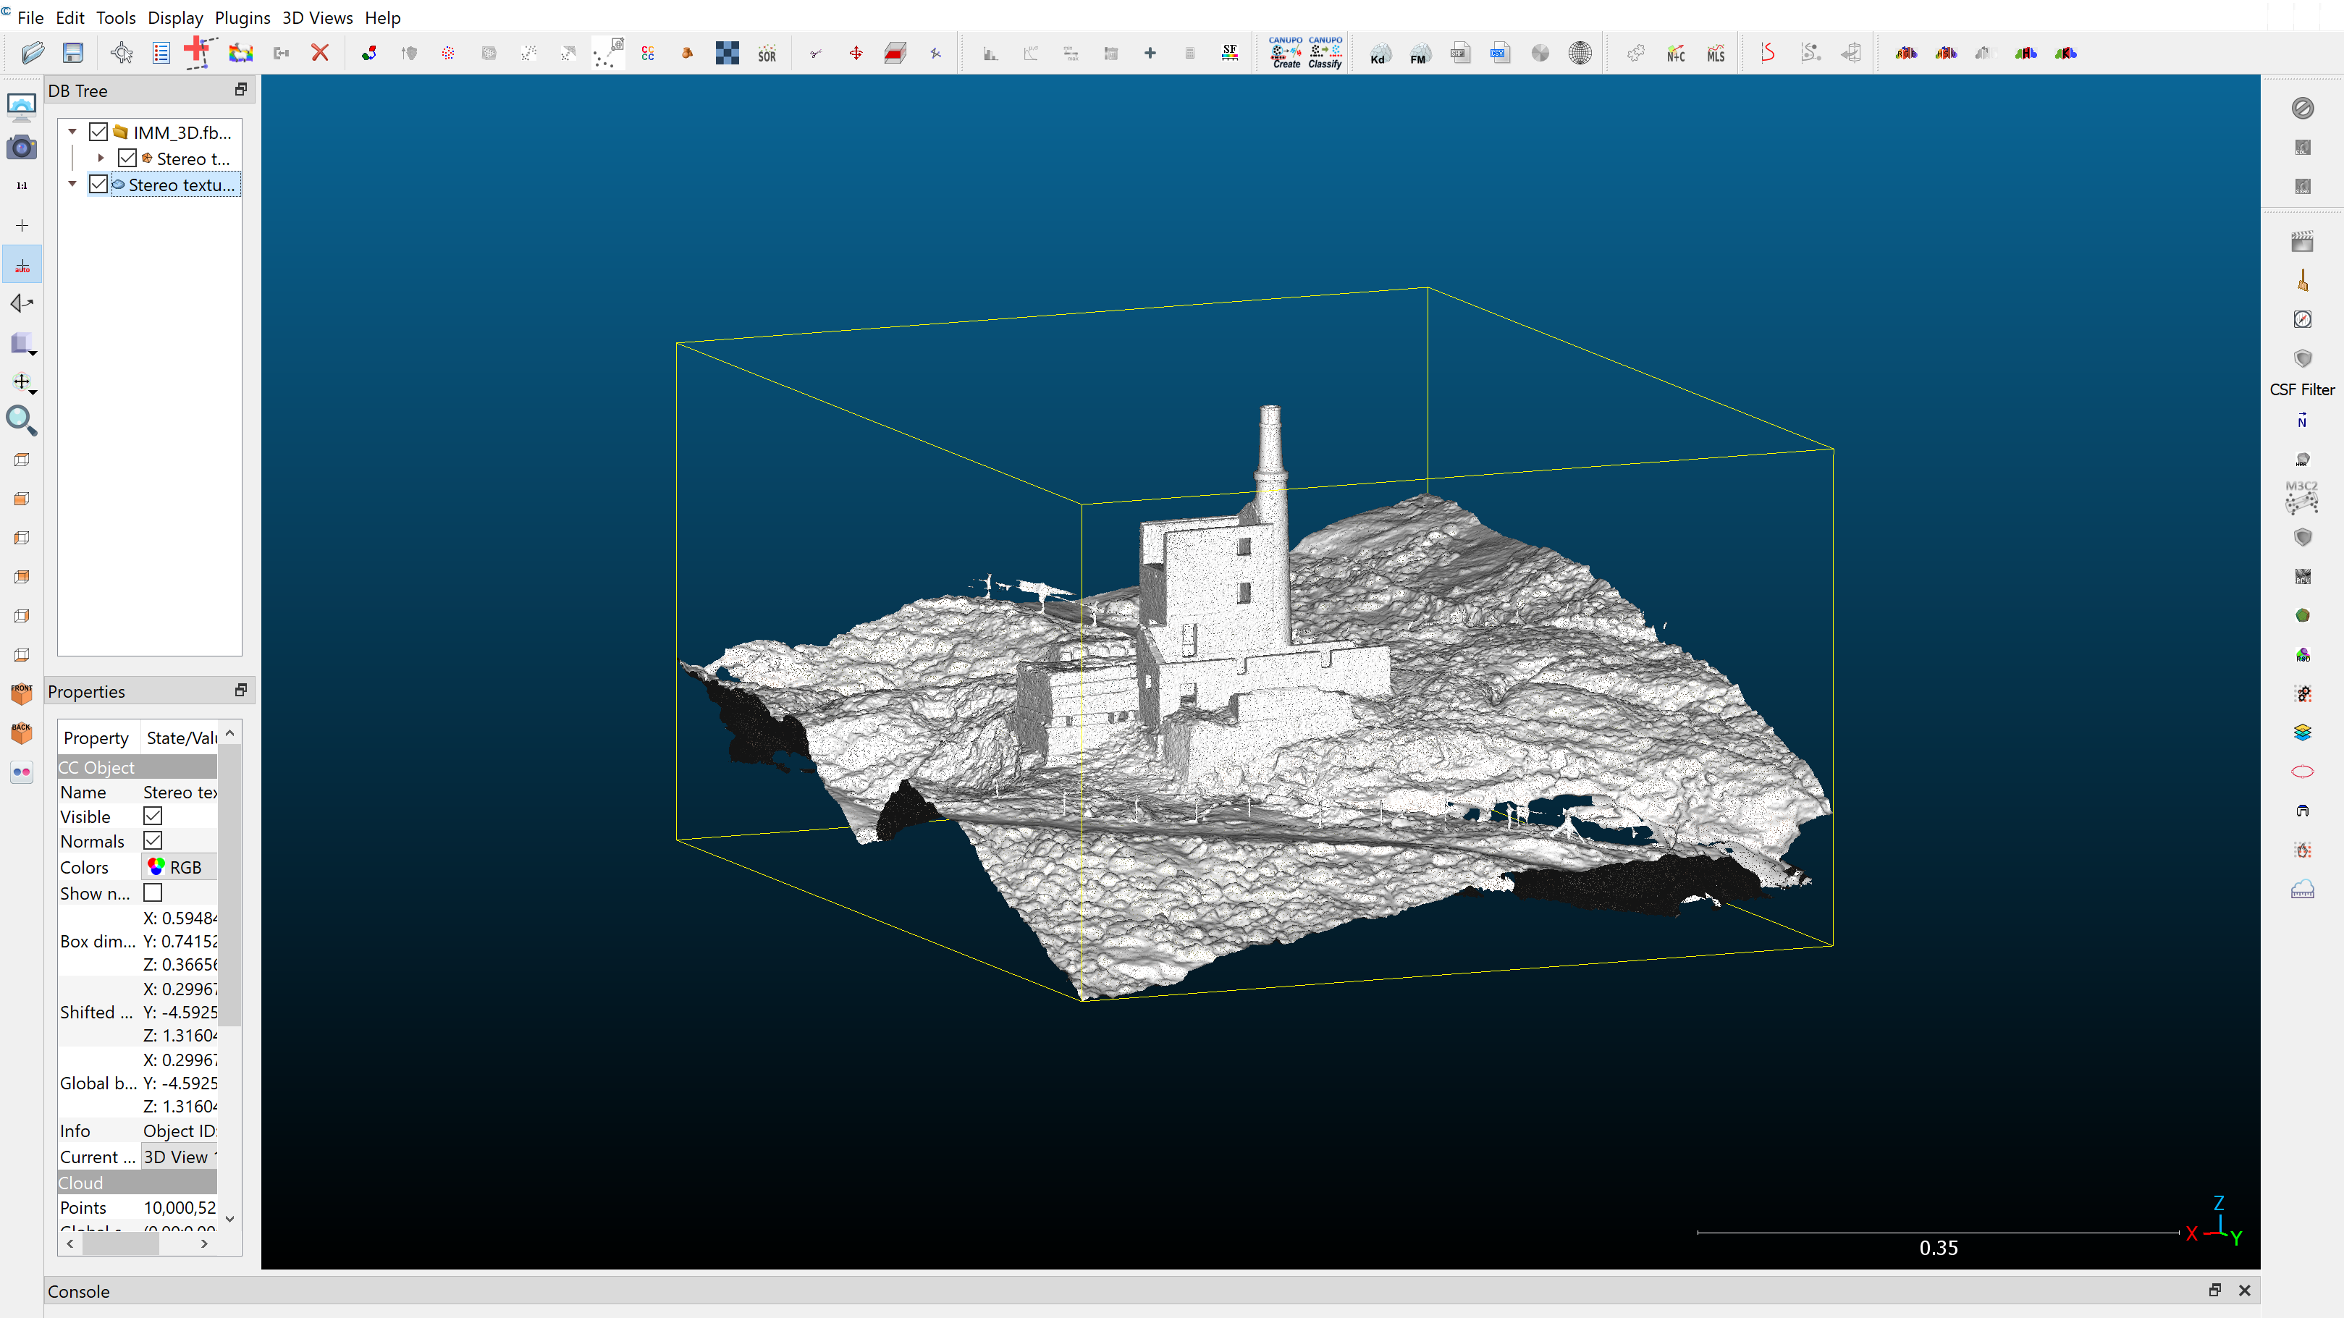Viewport: 2344px width, 1318px height.
Task: Open the MLS smoothing plugin
Action: click(1716, 54)
